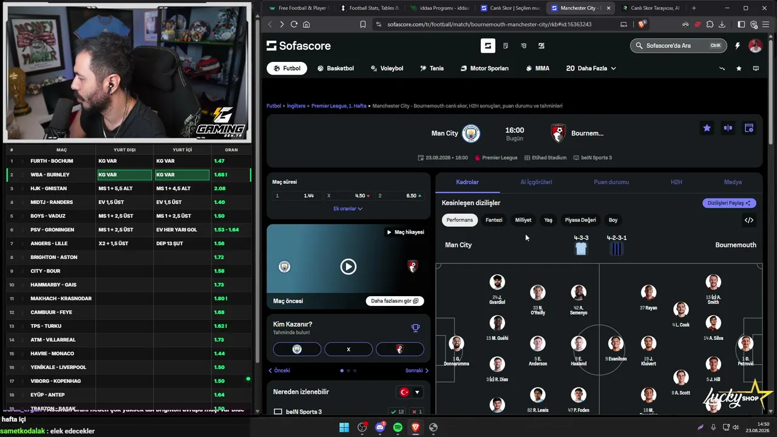Toggle the browser sidebar panel
Screen dimensions: 777x437
tap(741, 24)
